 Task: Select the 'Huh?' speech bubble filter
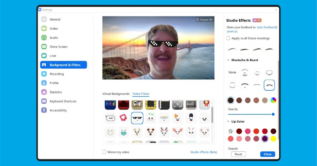pyautogui.click(x=110, y=118)
